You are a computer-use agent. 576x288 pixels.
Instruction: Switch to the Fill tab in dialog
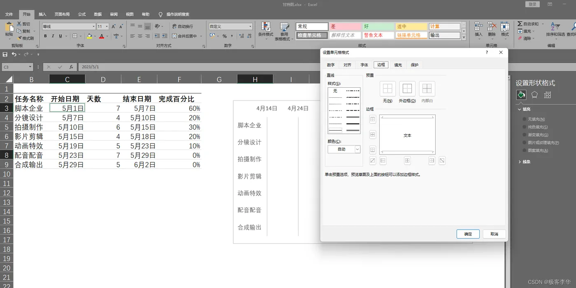[398, 65]
